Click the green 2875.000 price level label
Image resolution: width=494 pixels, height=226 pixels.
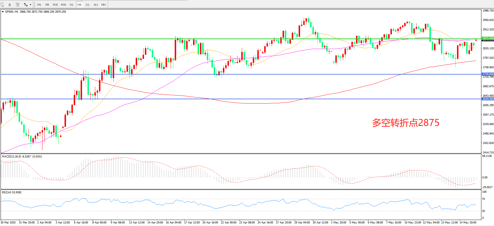click(x=488, y=38)
